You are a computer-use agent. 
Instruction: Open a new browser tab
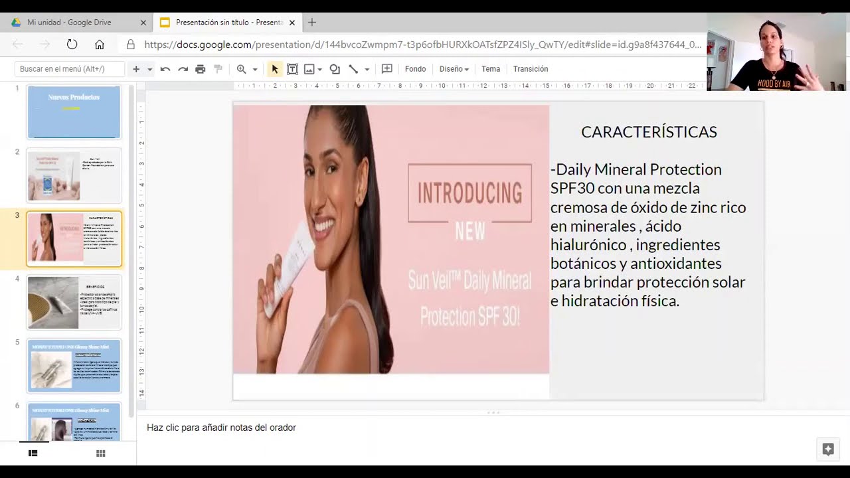point(312,23)
